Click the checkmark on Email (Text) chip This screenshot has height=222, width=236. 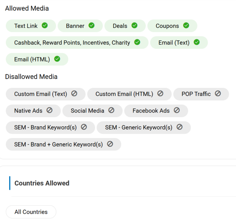[x=197, y=42]
